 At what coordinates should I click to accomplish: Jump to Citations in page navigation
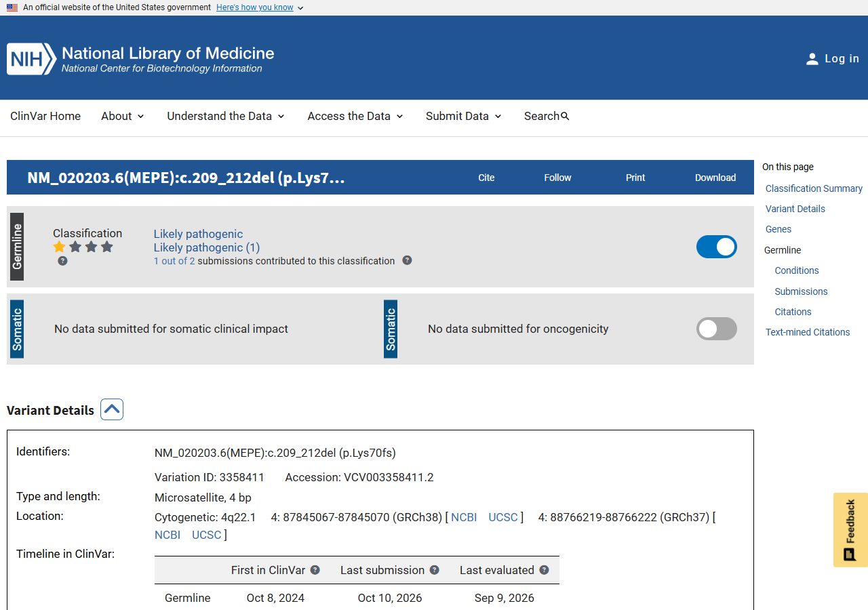(x=793, y=312)
